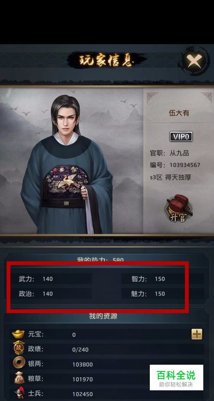Tap the gold ingot 元宝 icon
This screenshot has height=401, width=214.
tap(18, 334)
